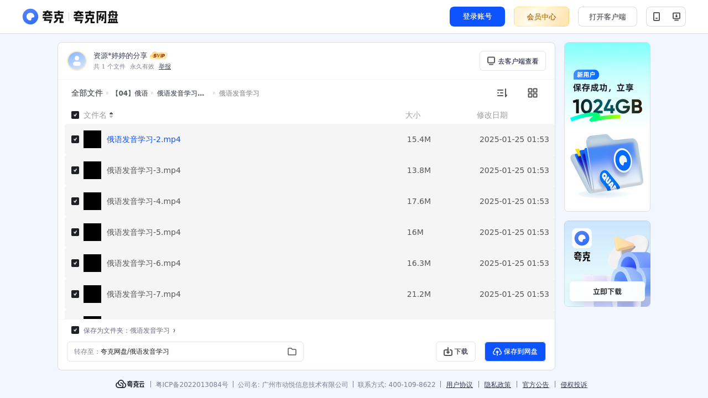Click the 下载 button
This screenshot has height=398, width=708.
tap(456, 352)
